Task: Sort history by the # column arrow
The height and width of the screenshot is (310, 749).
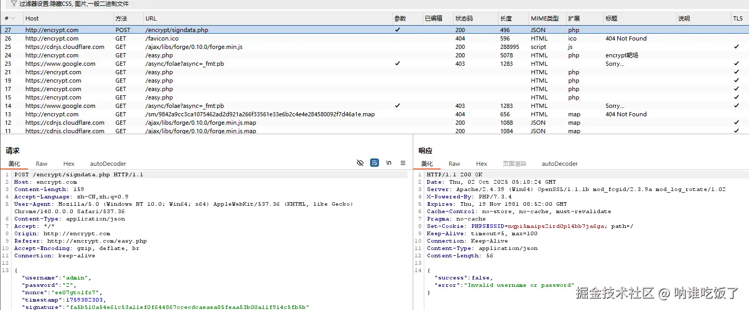Action: (13, 18)
